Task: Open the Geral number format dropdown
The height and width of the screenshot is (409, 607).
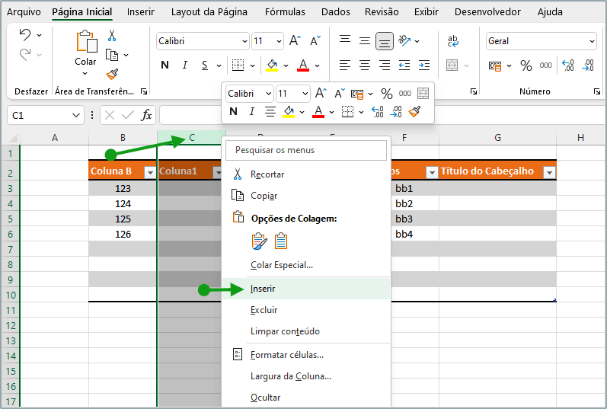Action: (x=592, y=41)
